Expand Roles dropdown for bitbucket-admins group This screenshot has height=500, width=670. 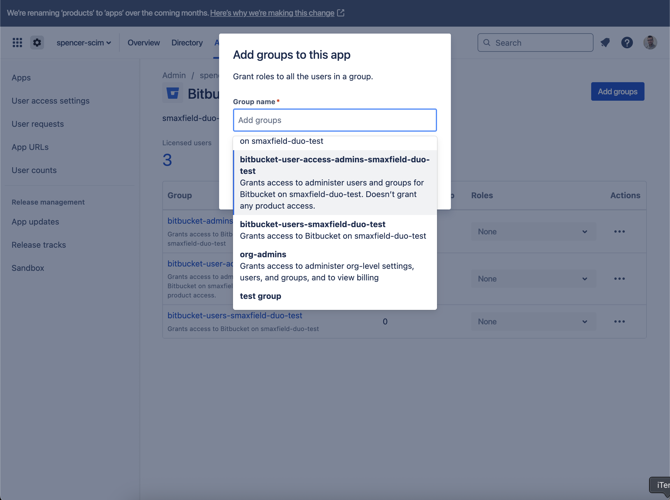[533, 232]
